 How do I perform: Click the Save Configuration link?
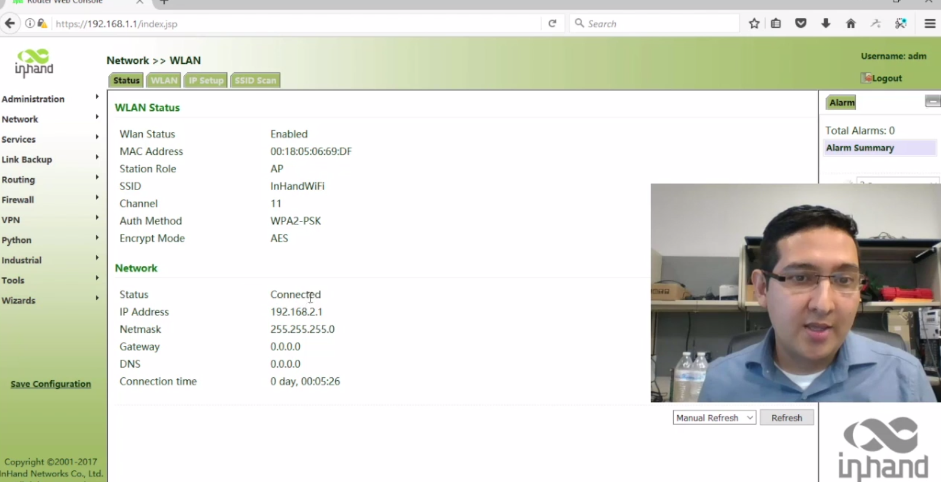(51, 384)
